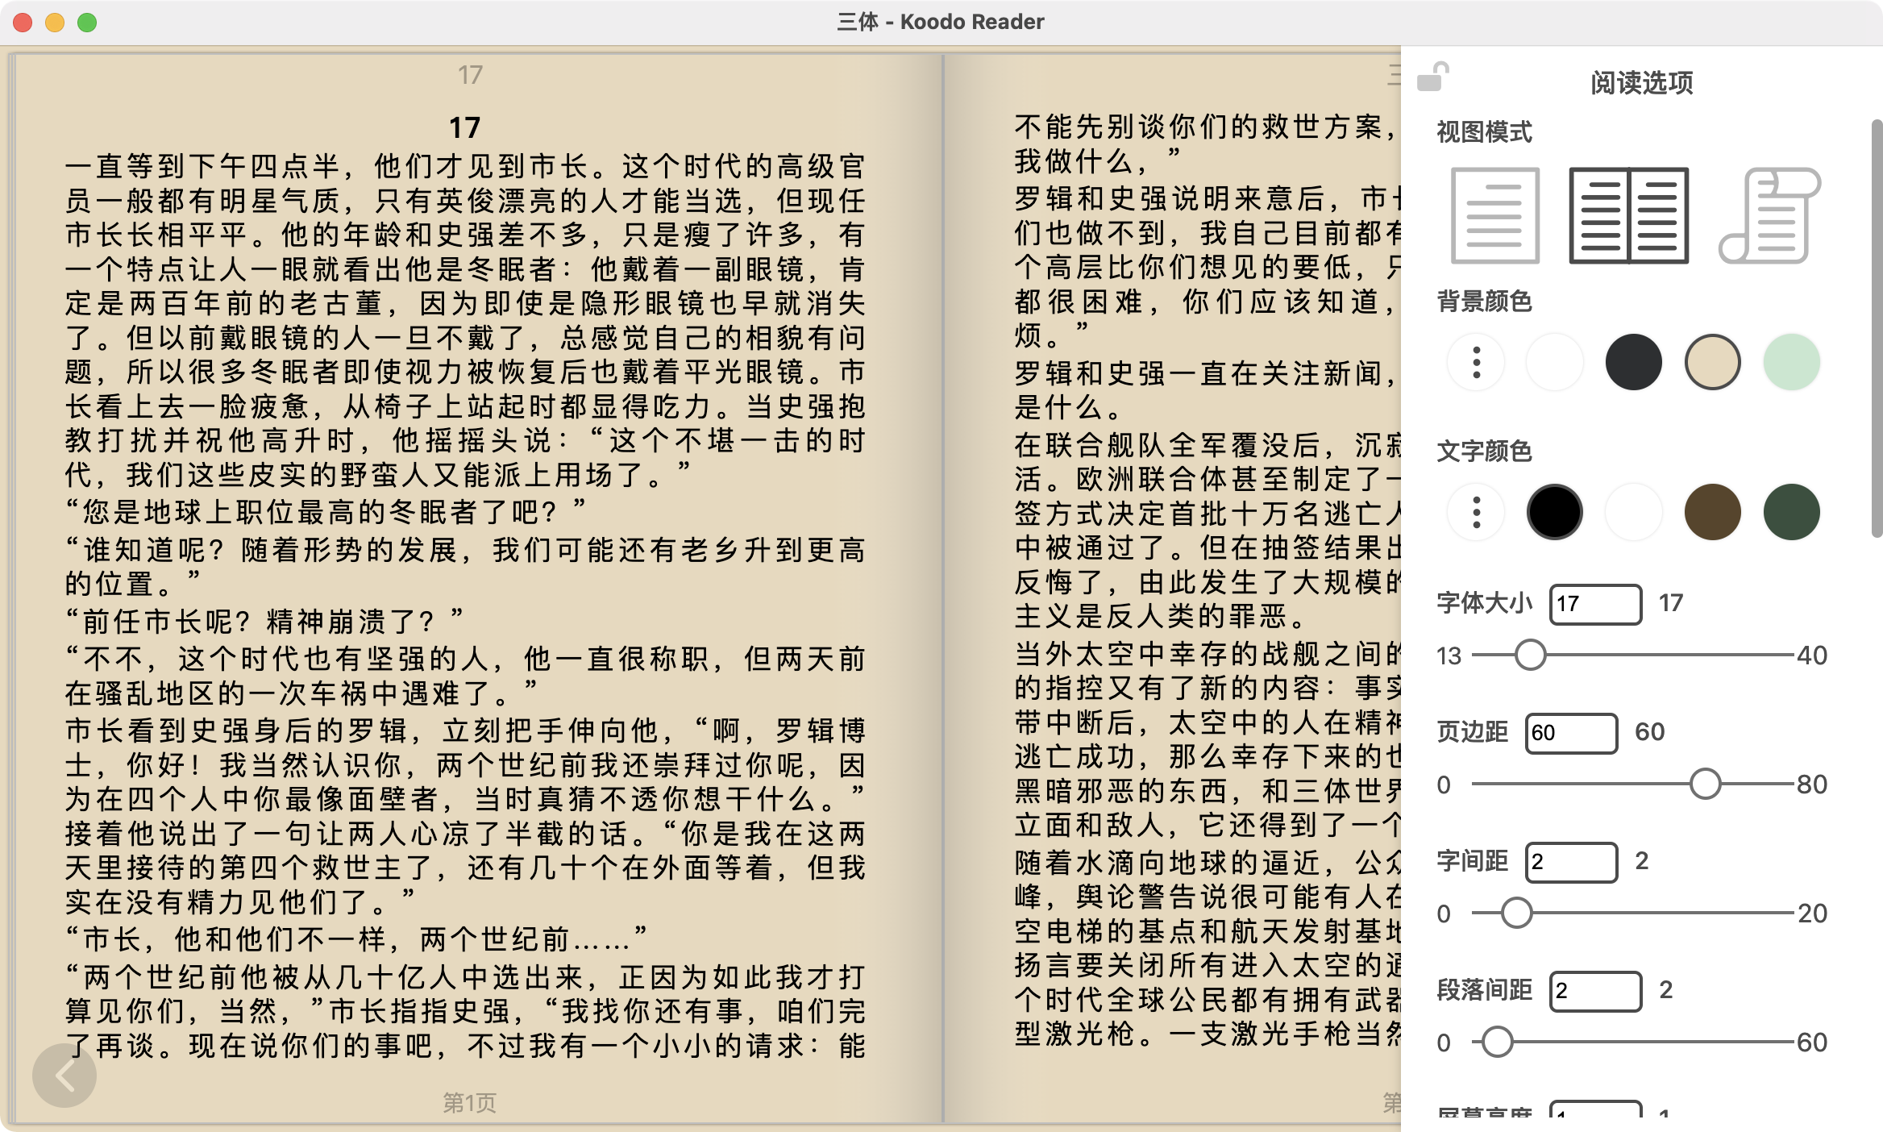Choose brown text color
The height and width of the screenshot is (1132, 1883).
[1713, 512]
